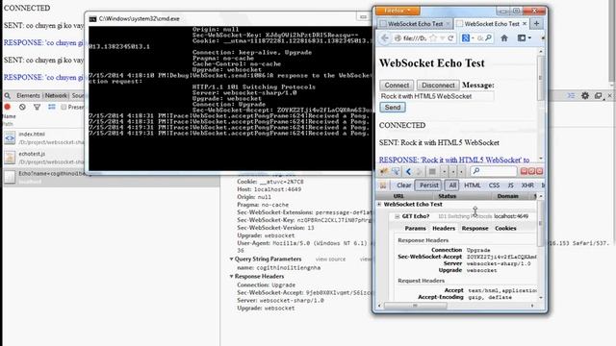The image size is (616, 346).
Task: Select the Network tab in DevTools
Action: tap(56, 95)
